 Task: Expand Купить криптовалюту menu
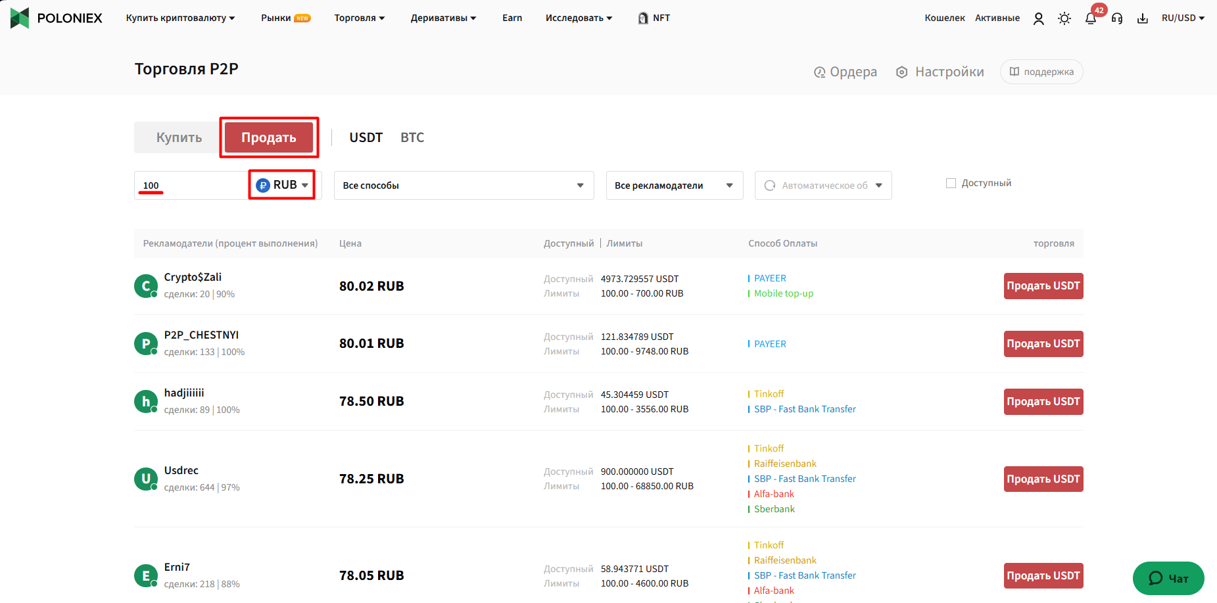click(x=180, y=18)
